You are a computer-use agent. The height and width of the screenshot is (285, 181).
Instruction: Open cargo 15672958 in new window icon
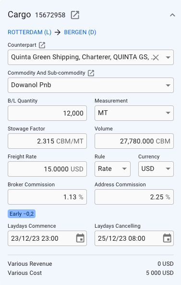pyautogui.click(x=75, y=15)
